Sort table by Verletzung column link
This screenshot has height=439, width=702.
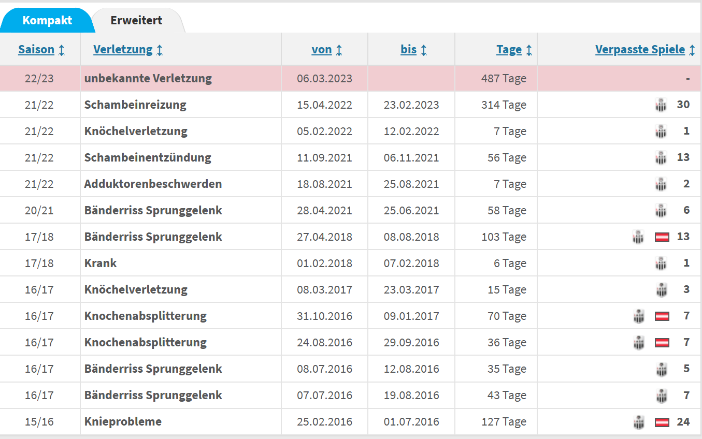(123, 50)
